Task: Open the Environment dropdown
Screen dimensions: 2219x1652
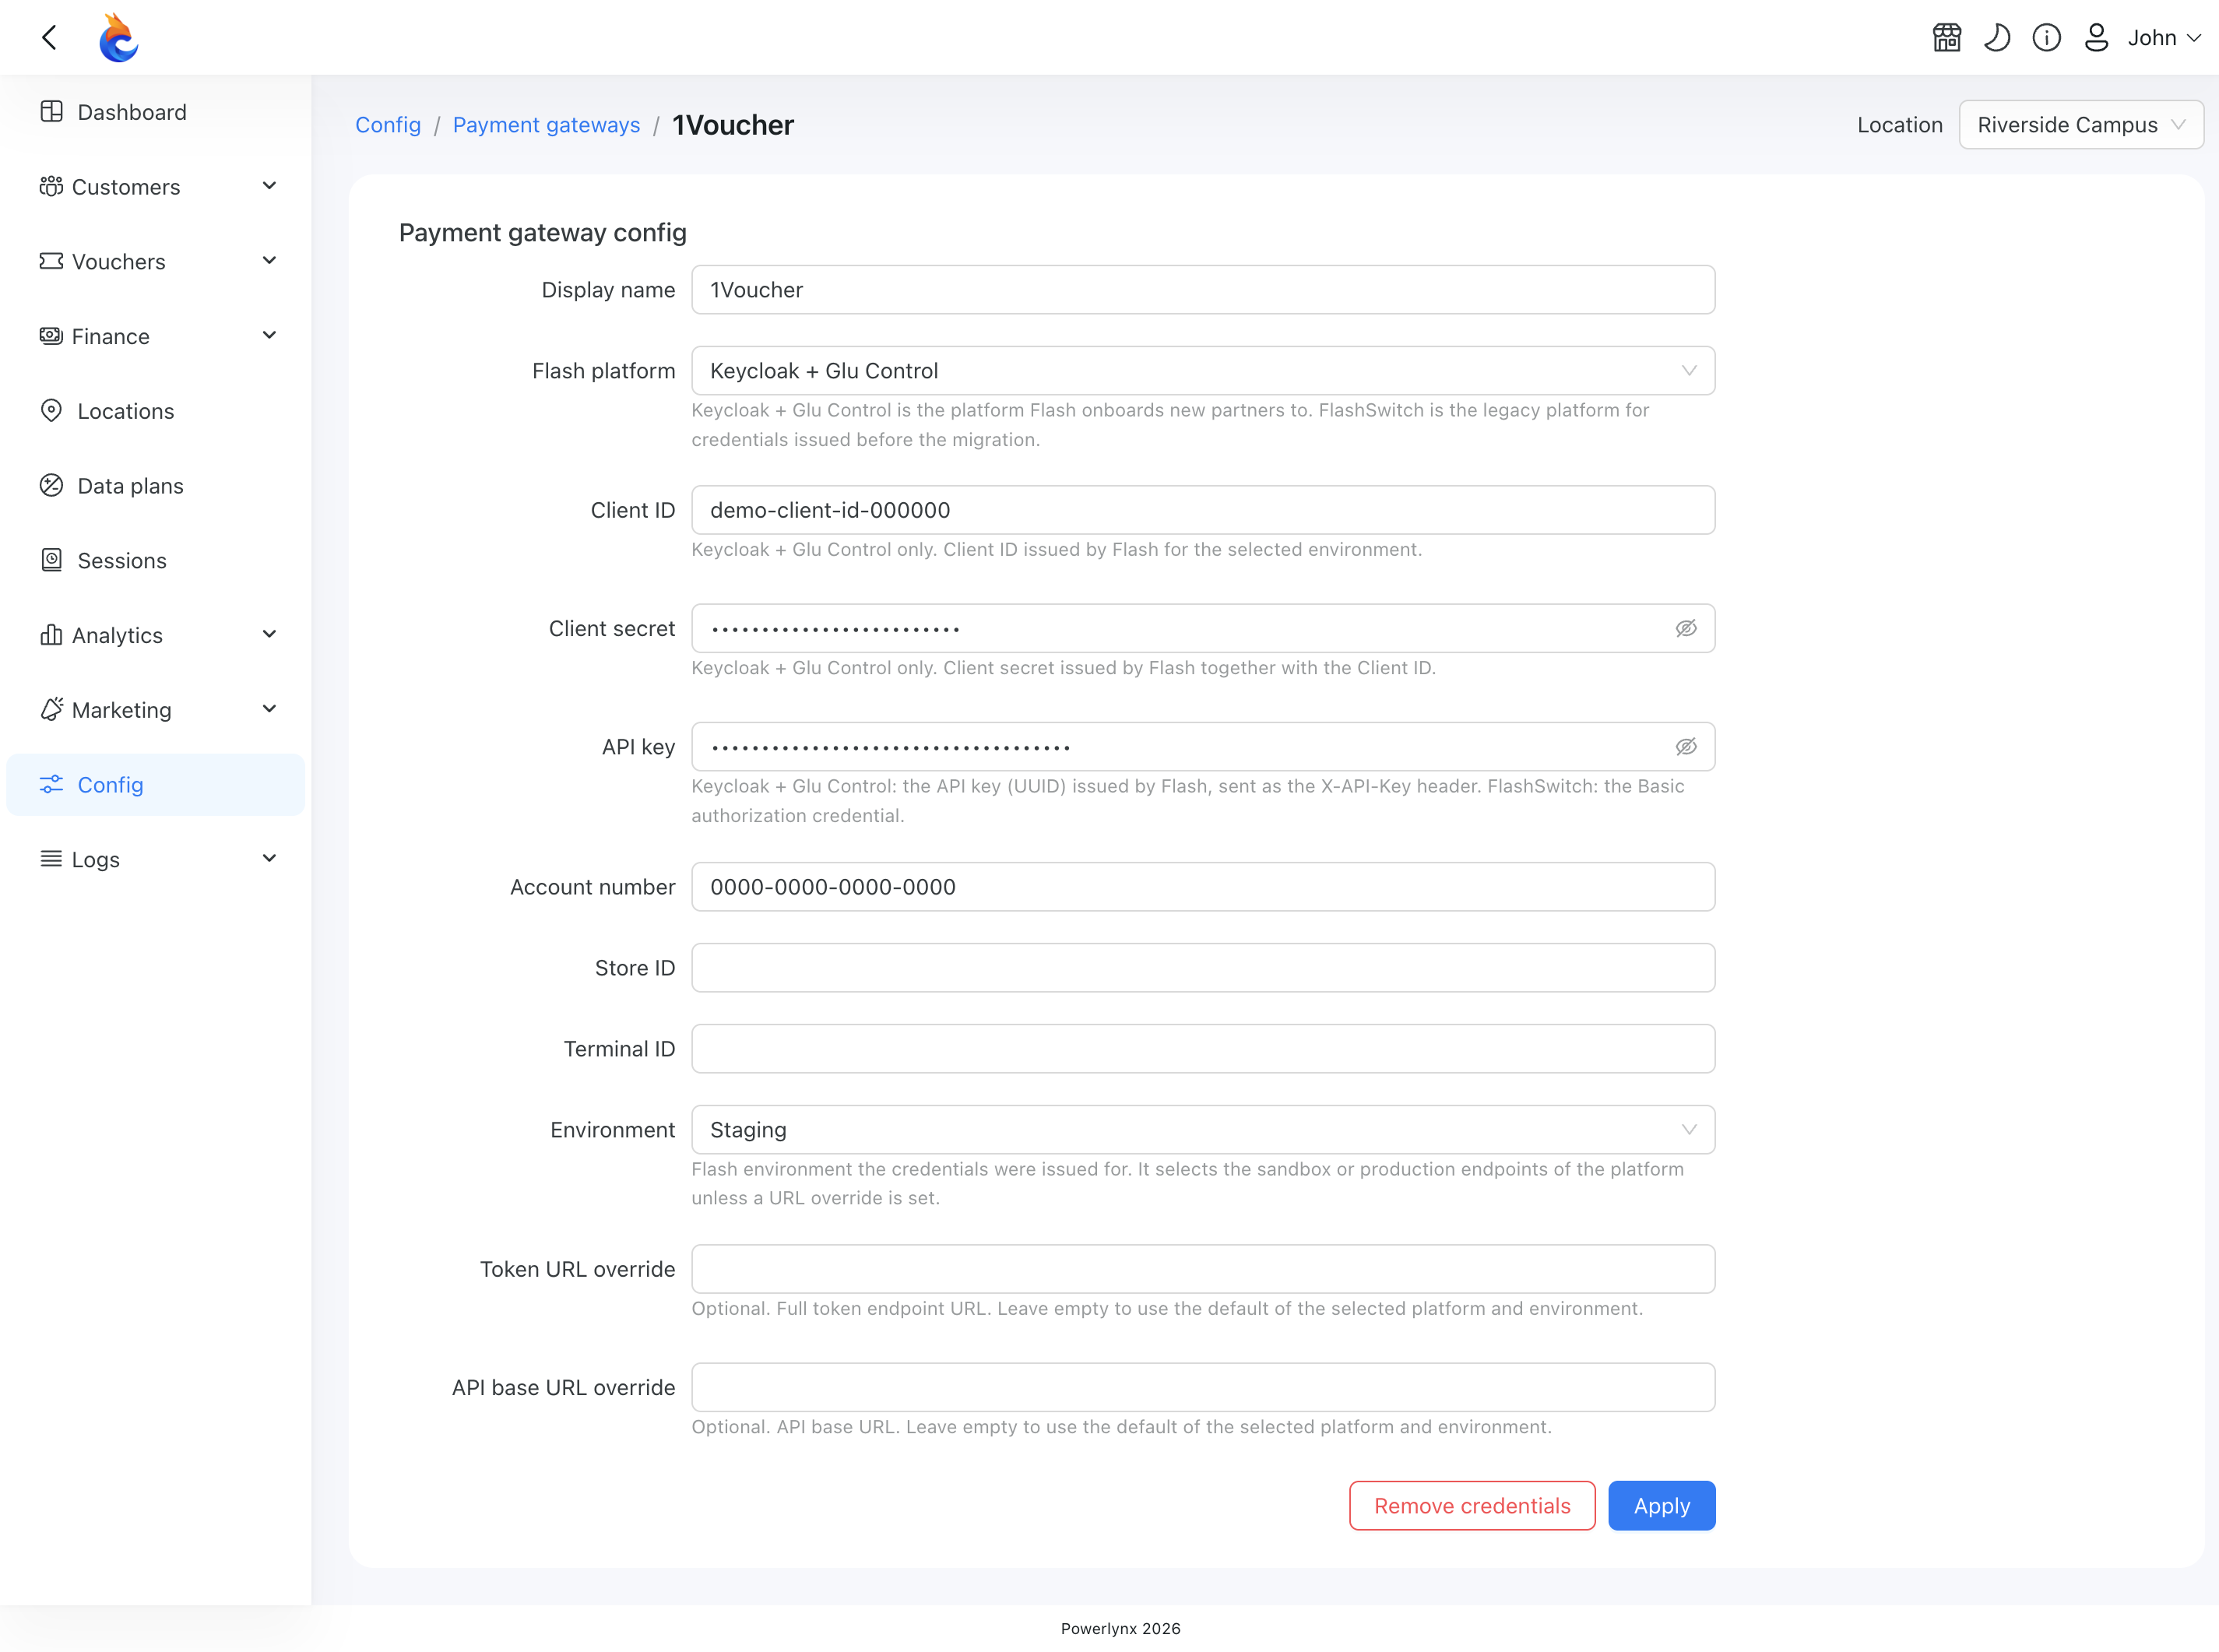Action: point(1203,1130)
